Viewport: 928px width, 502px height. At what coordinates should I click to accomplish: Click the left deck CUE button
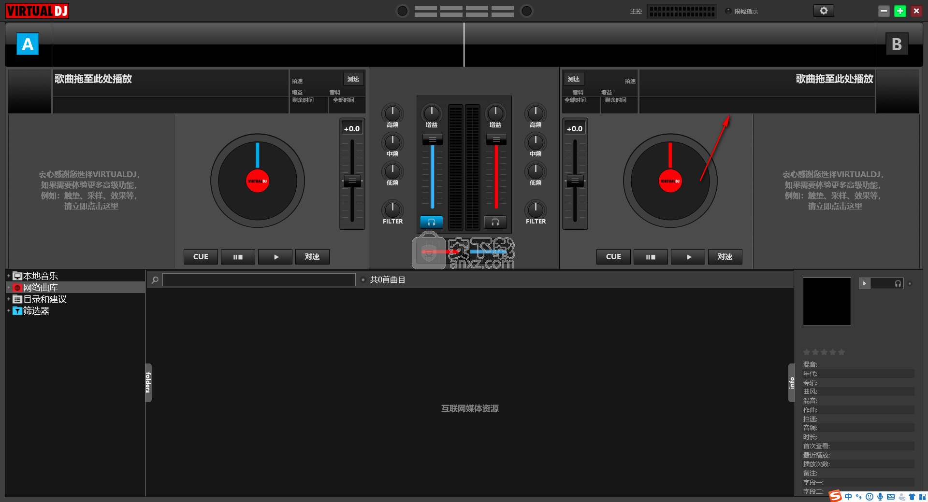[201, 257]
